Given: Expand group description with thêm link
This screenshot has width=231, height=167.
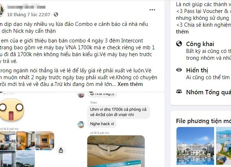Looking at the screenshot, I should point(182,32).
